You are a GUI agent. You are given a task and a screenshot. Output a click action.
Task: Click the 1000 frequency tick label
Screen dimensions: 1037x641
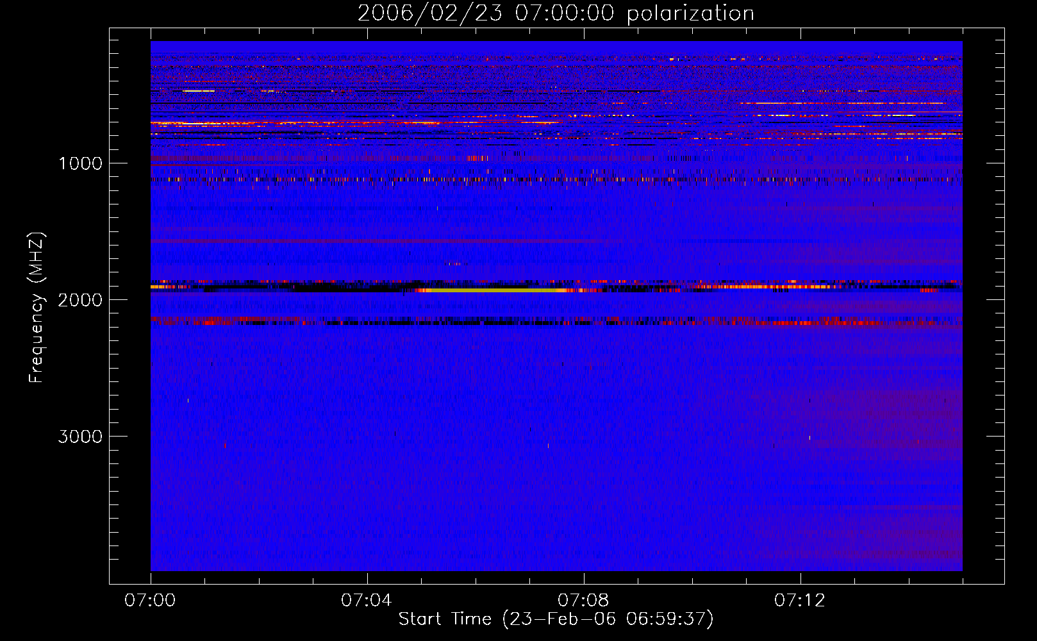click(80, 163)
